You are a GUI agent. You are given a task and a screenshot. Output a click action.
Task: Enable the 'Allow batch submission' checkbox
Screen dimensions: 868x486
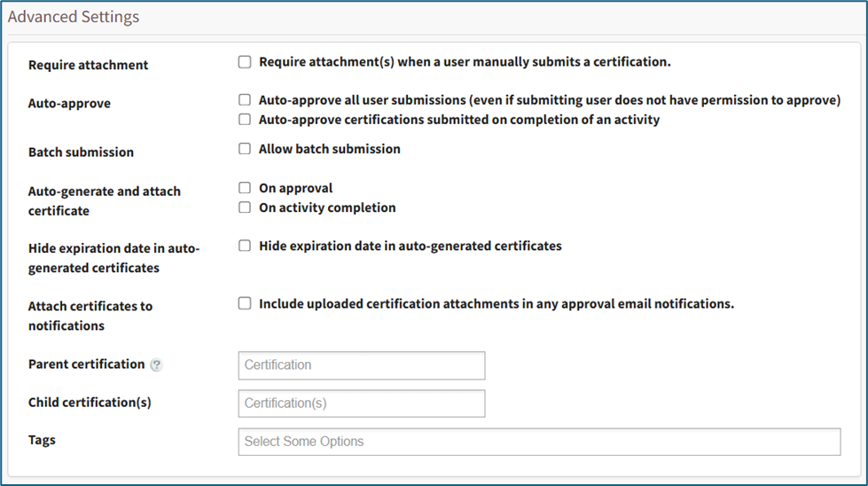coord(245,149)
